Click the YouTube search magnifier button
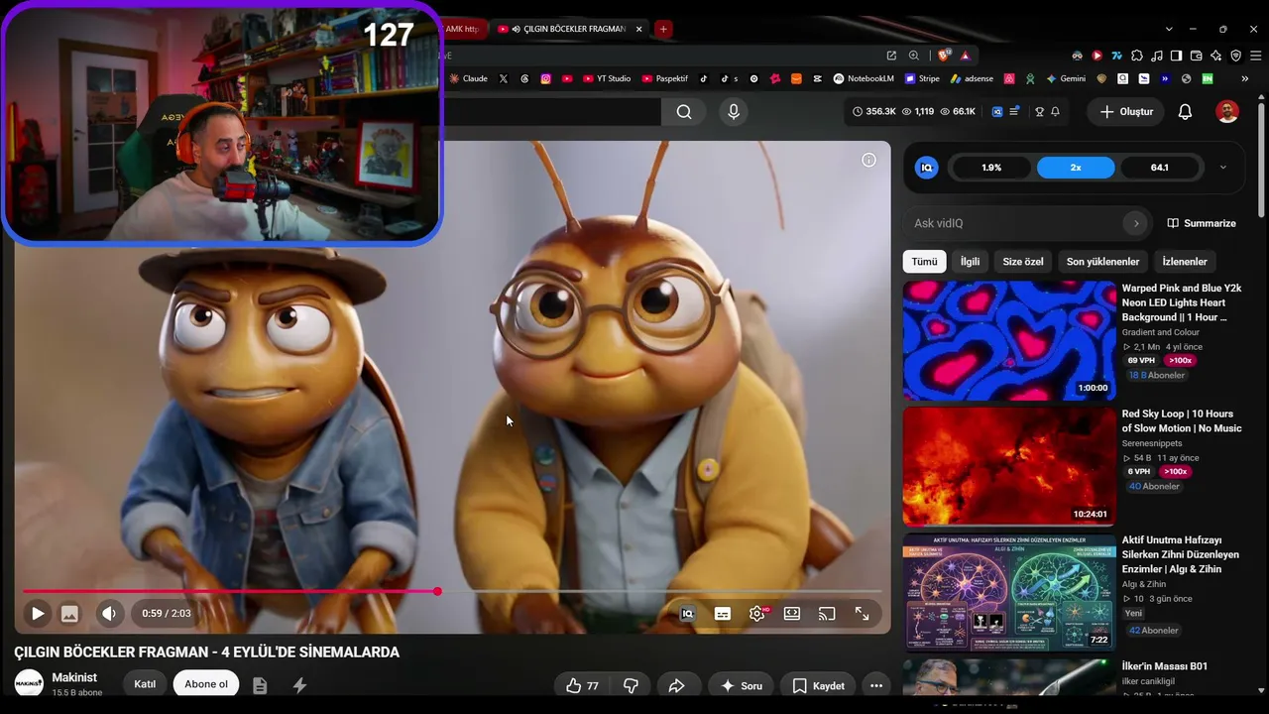This screenshot has height=714, width=1269. [x=684, y=112]
